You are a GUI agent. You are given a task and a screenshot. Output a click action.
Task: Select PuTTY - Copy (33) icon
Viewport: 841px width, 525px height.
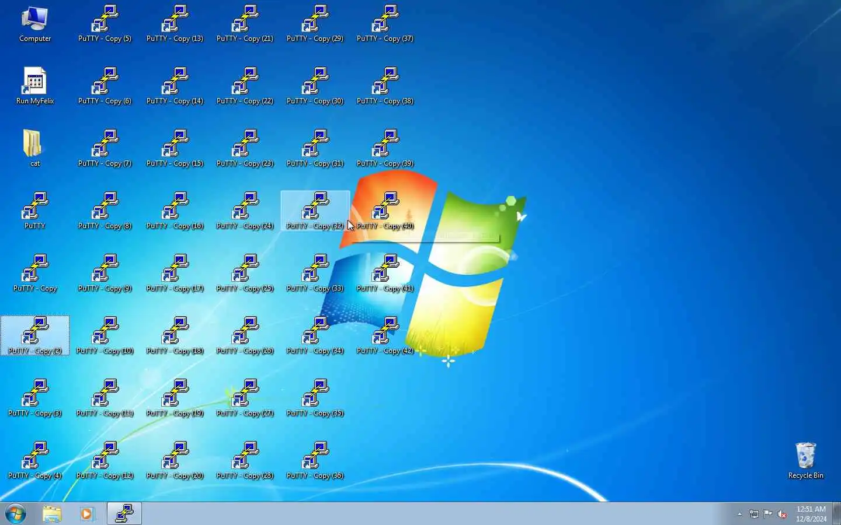coord(315,274)
